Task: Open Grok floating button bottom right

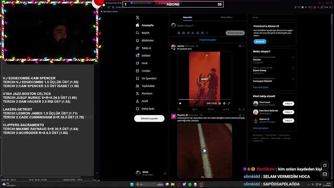Action: click(x=325, y=165)
